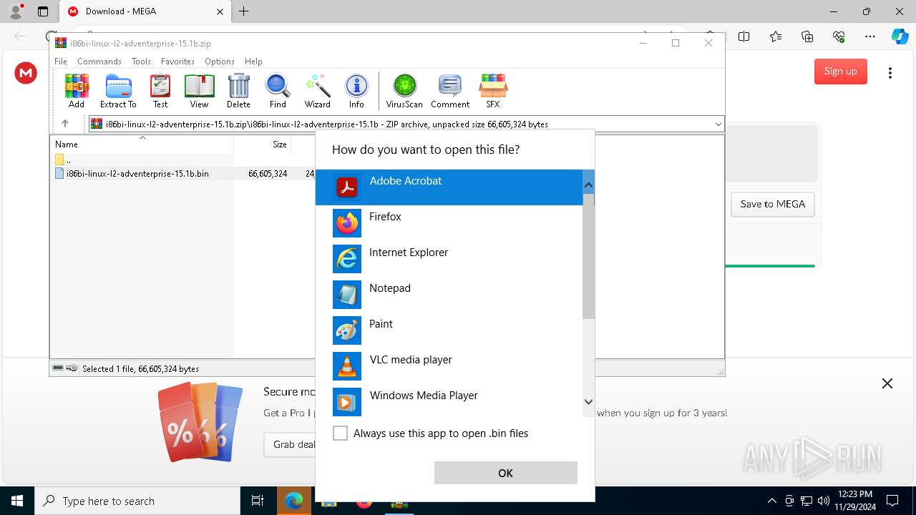Choose Windows Media Player
Image resolution: width=916 pixels, height=515 pixels.
pos(449,402)
